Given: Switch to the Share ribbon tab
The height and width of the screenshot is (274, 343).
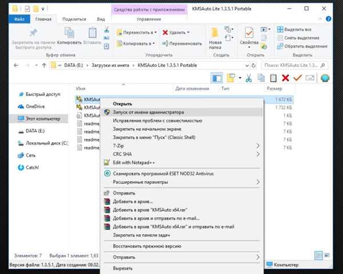Looking at the screenshot, I should pyautogui.click(x=74, y=19).
